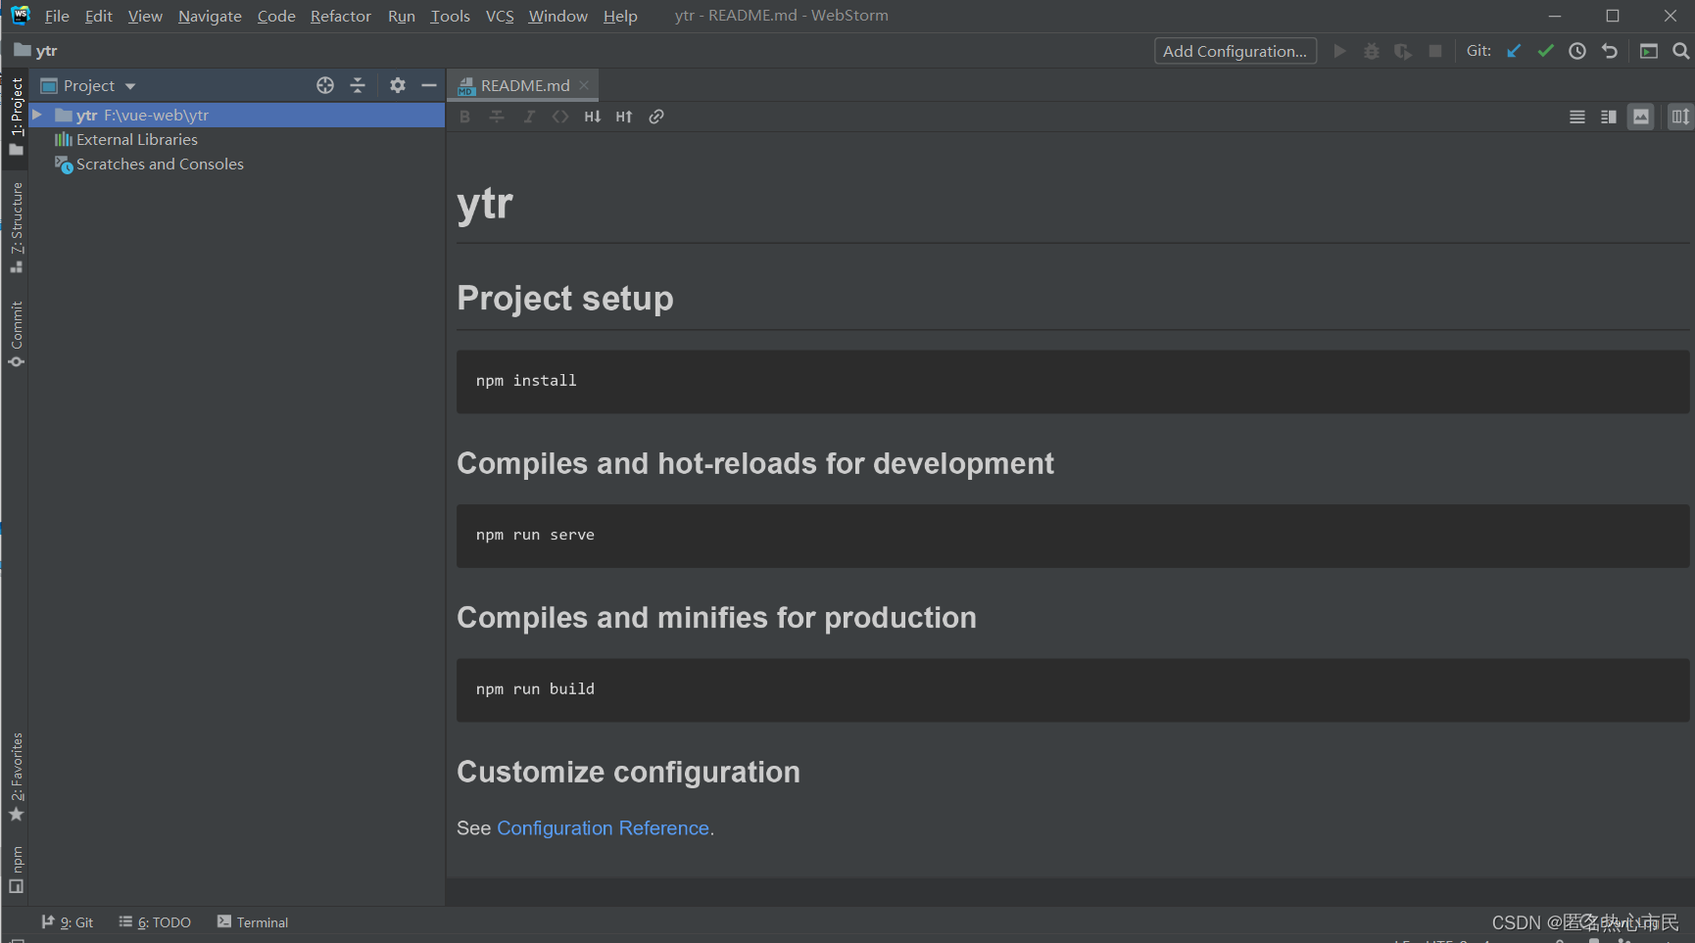This screenshot has width=1695, height=943.
Task: Open project panel gear settings menu
Action: point(397,85)
